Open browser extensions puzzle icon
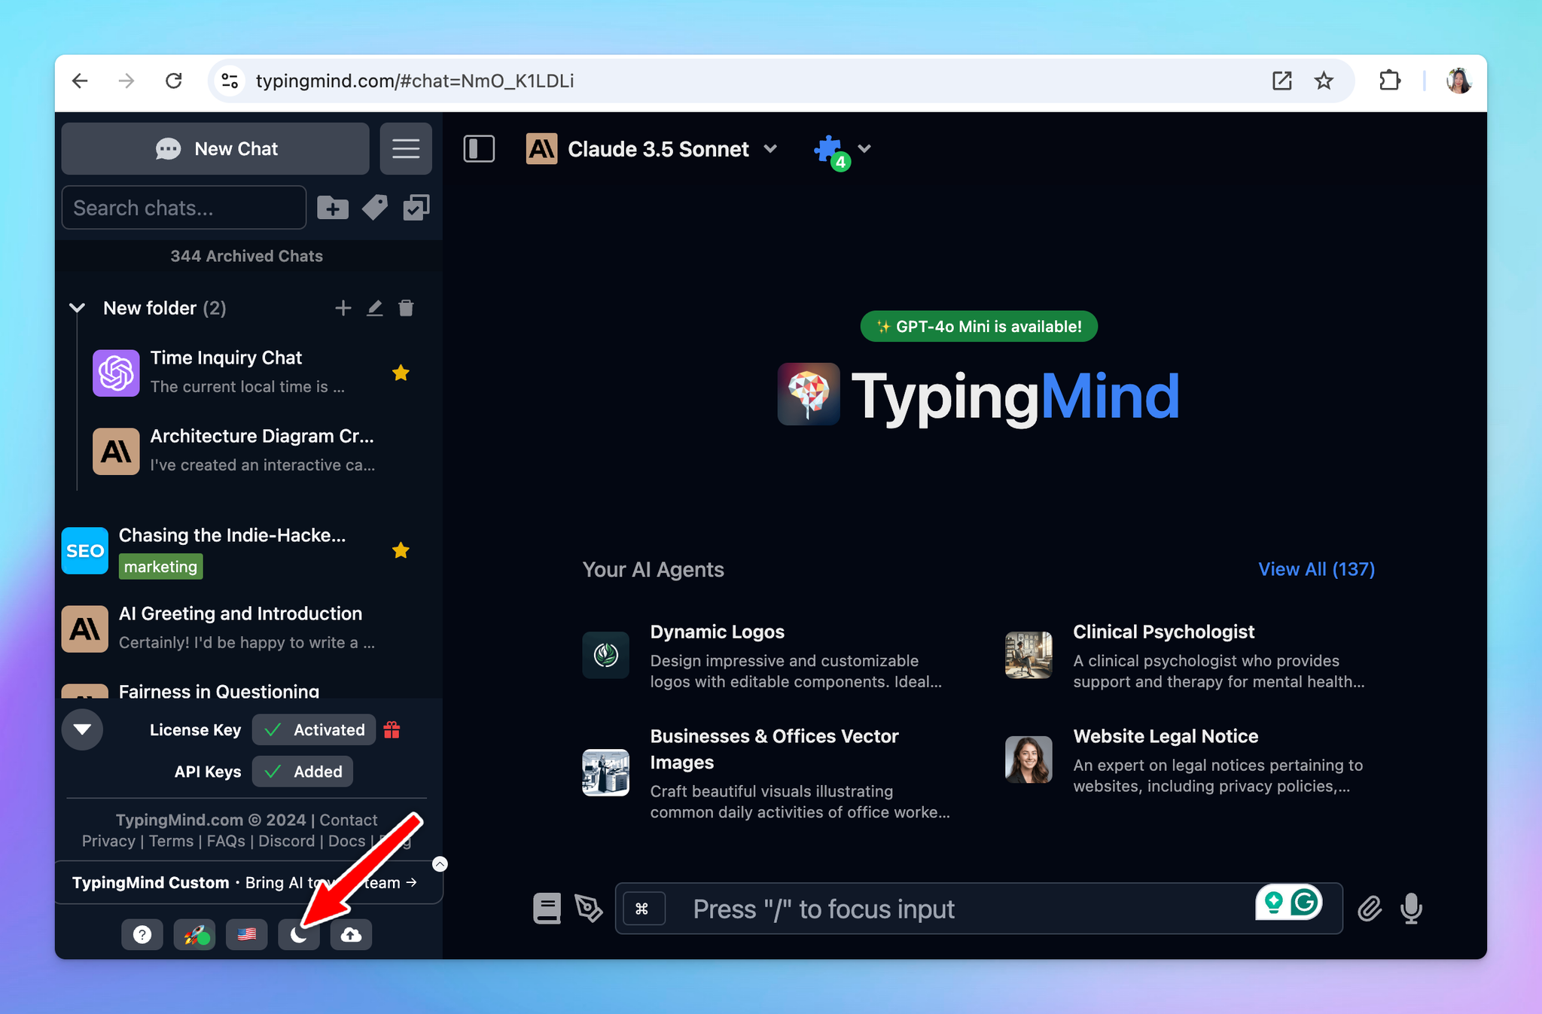Viewport: 1542px width, 1014px height. pyautogui.click(x=1389, y=81)
